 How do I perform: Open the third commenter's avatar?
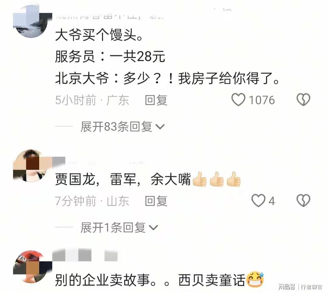click(31, 267)
